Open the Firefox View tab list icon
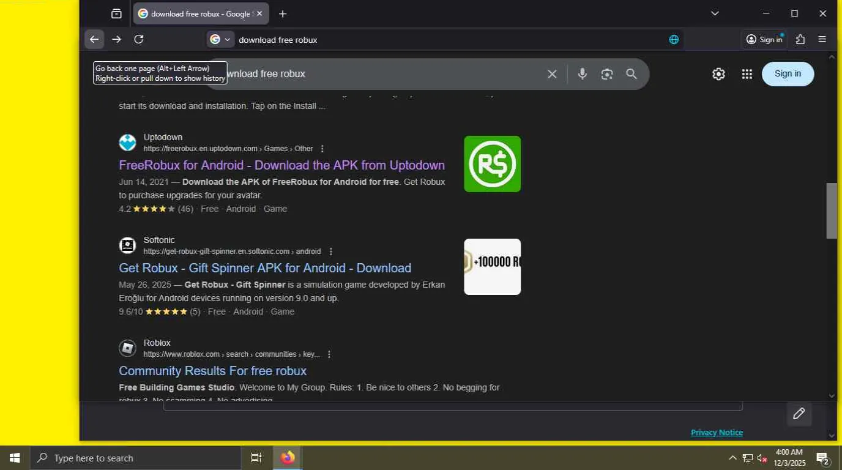The image size is (842, 470). pos(116,13)
